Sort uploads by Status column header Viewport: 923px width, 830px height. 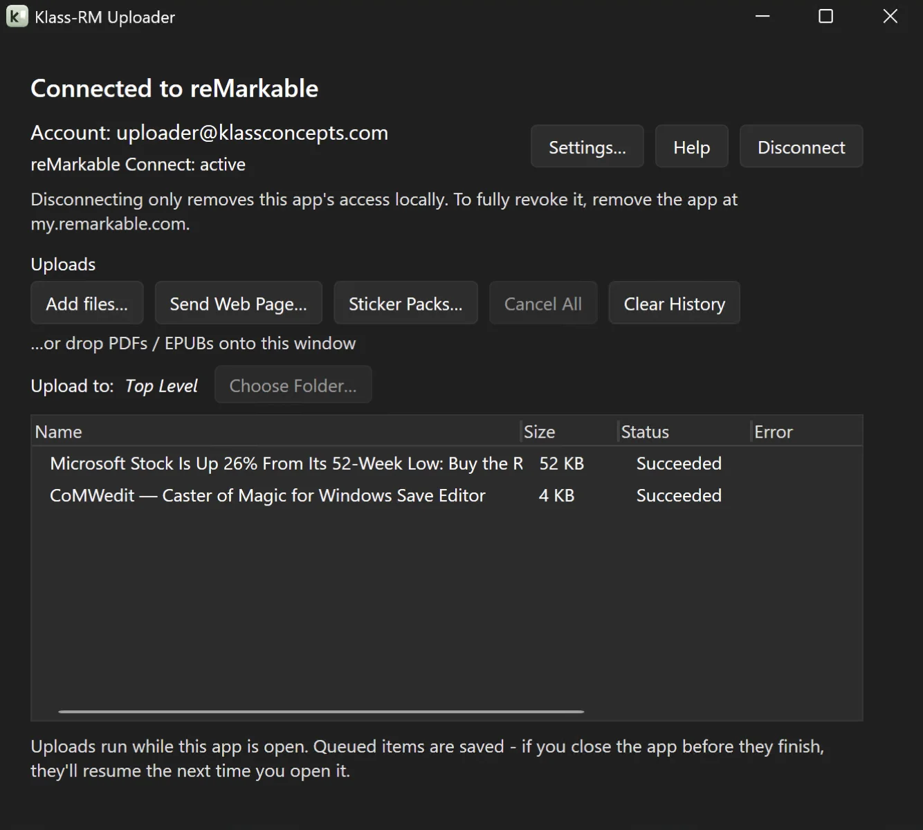coord(684,432)
